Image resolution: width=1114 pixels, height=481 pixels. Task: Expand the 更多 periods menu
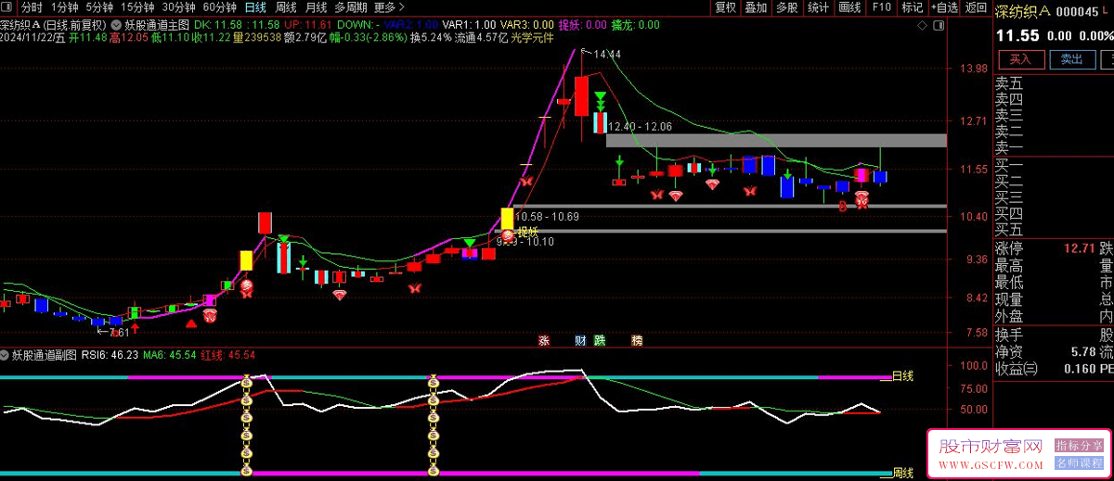coord(389,7)
